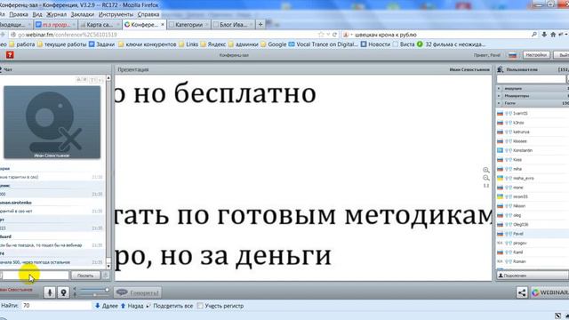Enable the Учесть регистр checkbox
This screenshot has width=569, height=320.
point(200,306)
